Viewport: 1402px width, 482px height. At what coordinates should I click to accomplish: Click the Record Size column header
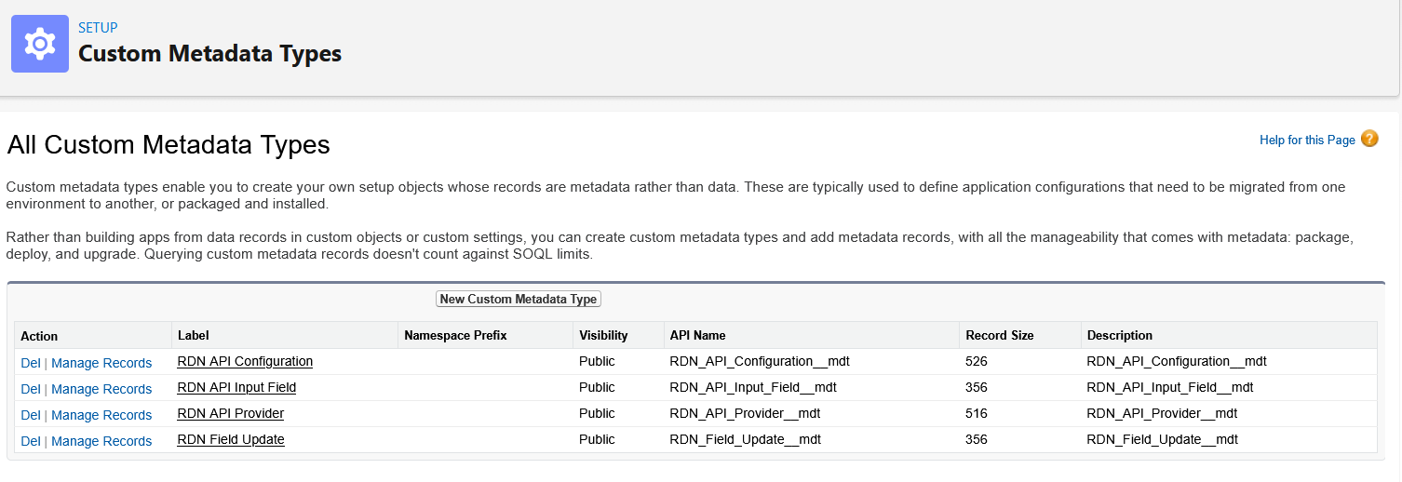click(999, 335)
